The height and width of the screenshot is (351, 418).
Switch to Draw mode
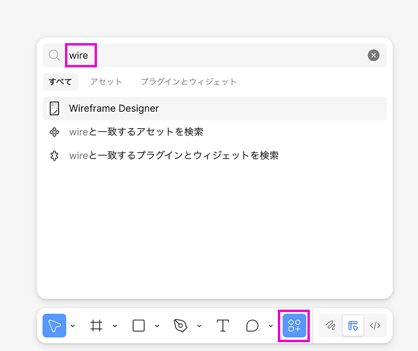pos(330,326)
